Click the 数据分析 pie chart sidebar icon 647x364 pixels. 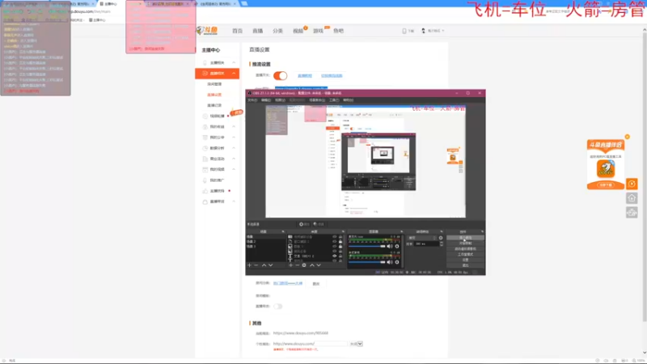pyautogui.click(x=205, y=148)
